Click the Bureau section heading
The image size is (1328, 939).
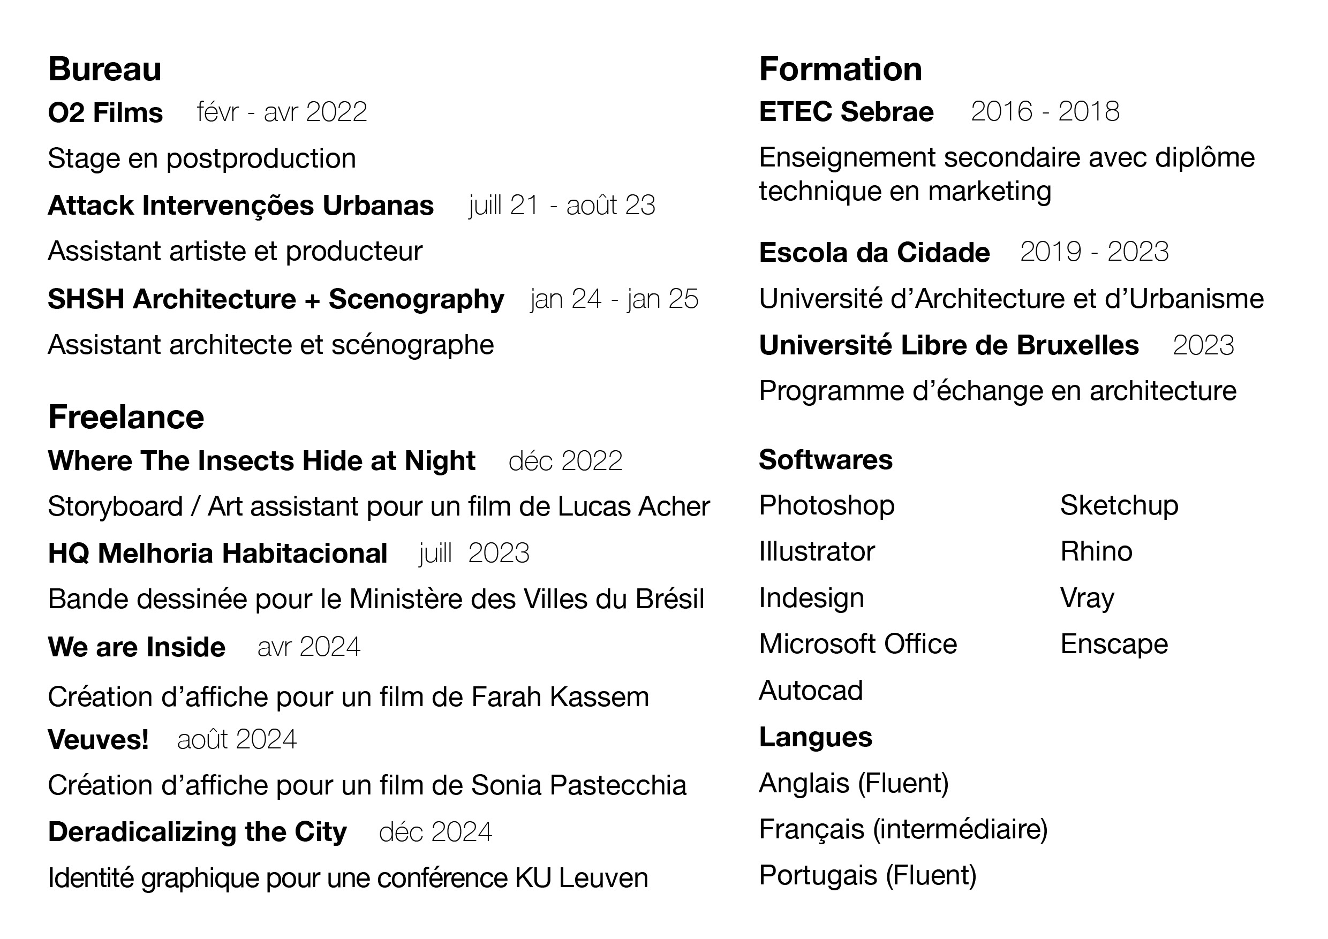tap(105, 70)
